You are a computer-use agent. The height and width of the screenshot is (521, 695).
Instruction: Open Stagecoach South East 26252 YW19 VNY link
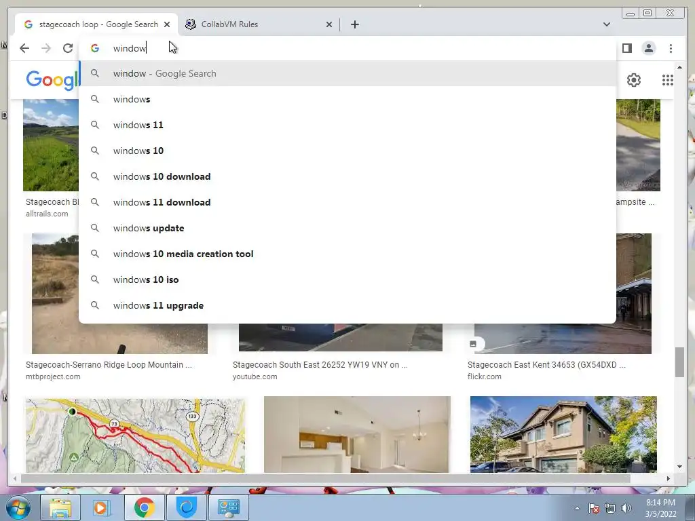[x=320, y=364]
